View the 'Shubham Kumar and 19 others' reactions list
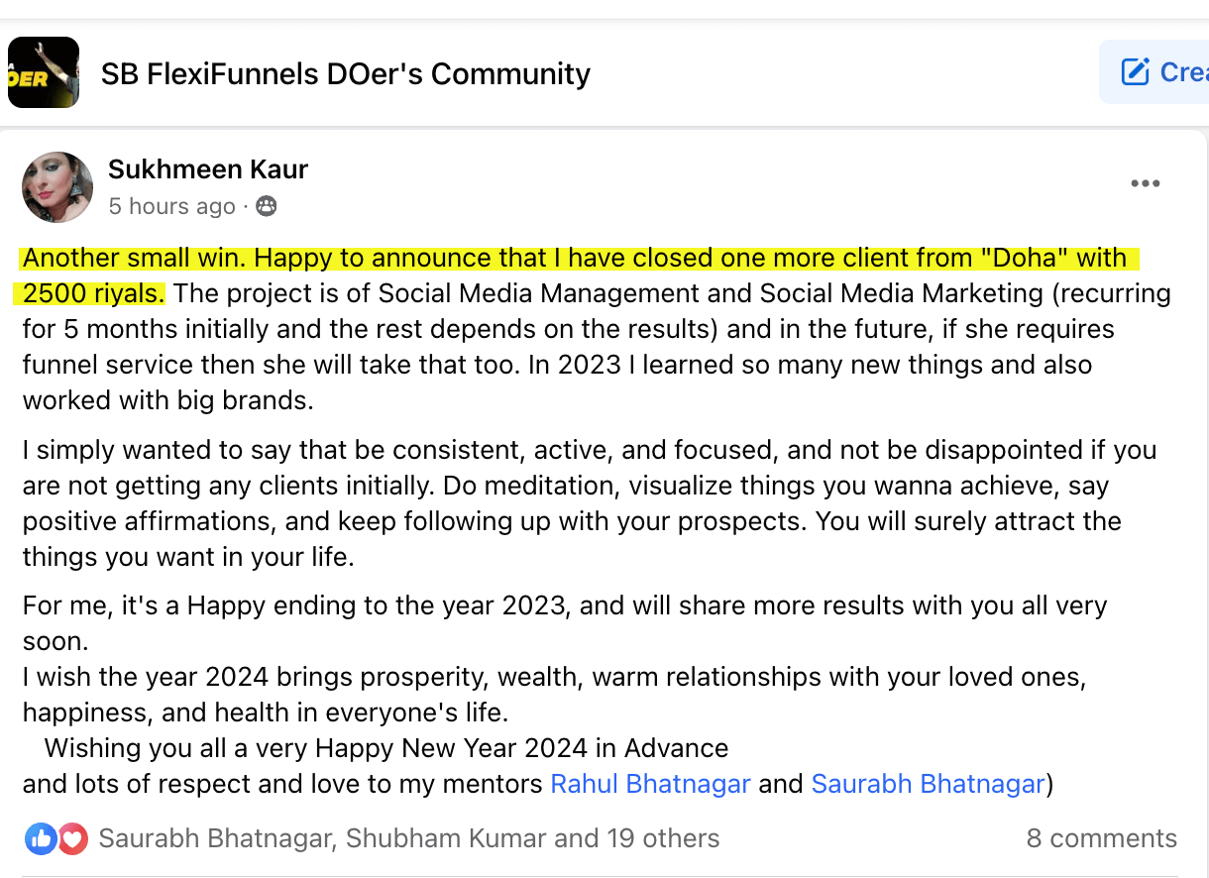The image size is (1209, 878). tap(530, 838)
